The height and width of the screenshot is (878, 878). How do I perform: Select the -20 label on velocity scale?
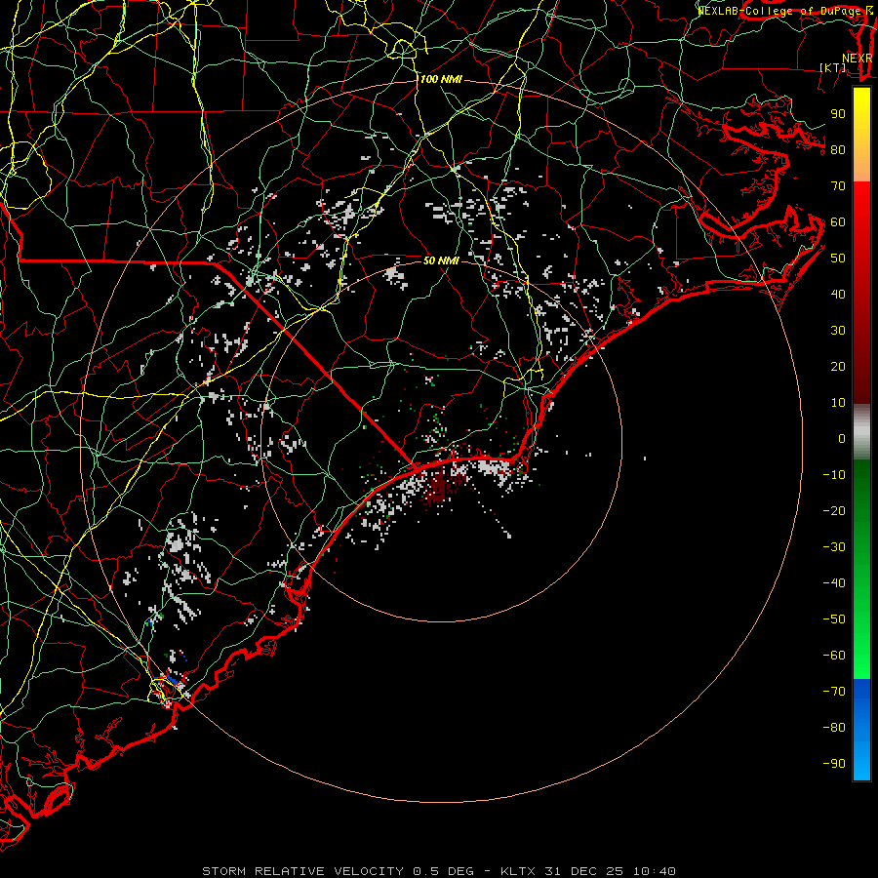834,510
